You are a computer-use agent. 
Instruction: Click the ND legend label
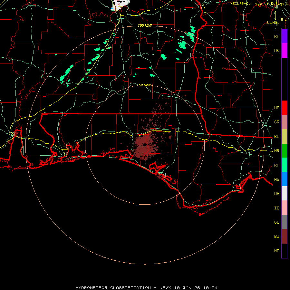tap(276, 251)
